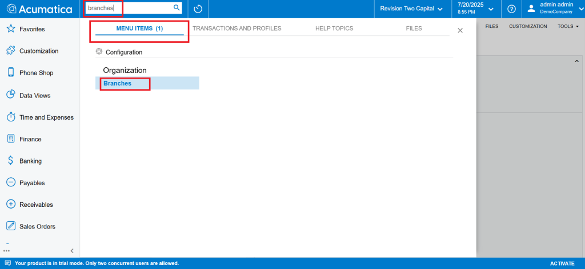The image size is (585, 269).
Task: Close the search results panel
Action: pos(460,30)
